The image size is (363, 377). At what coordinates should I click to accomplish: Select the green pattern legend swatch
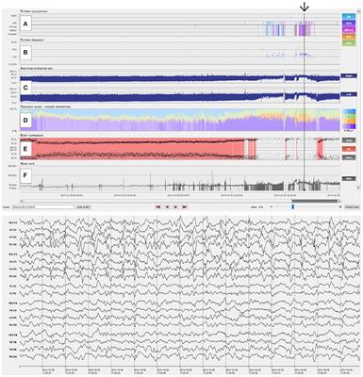349,43
